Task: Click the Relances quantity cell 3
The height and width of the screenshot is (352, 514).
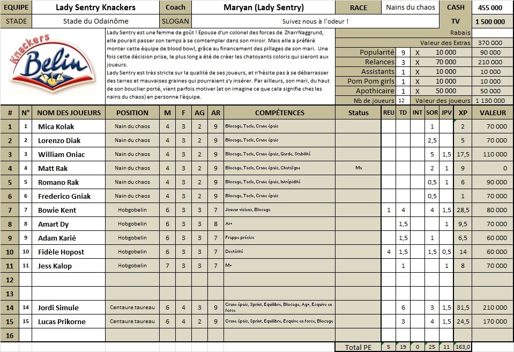Action: pos(403,62)
